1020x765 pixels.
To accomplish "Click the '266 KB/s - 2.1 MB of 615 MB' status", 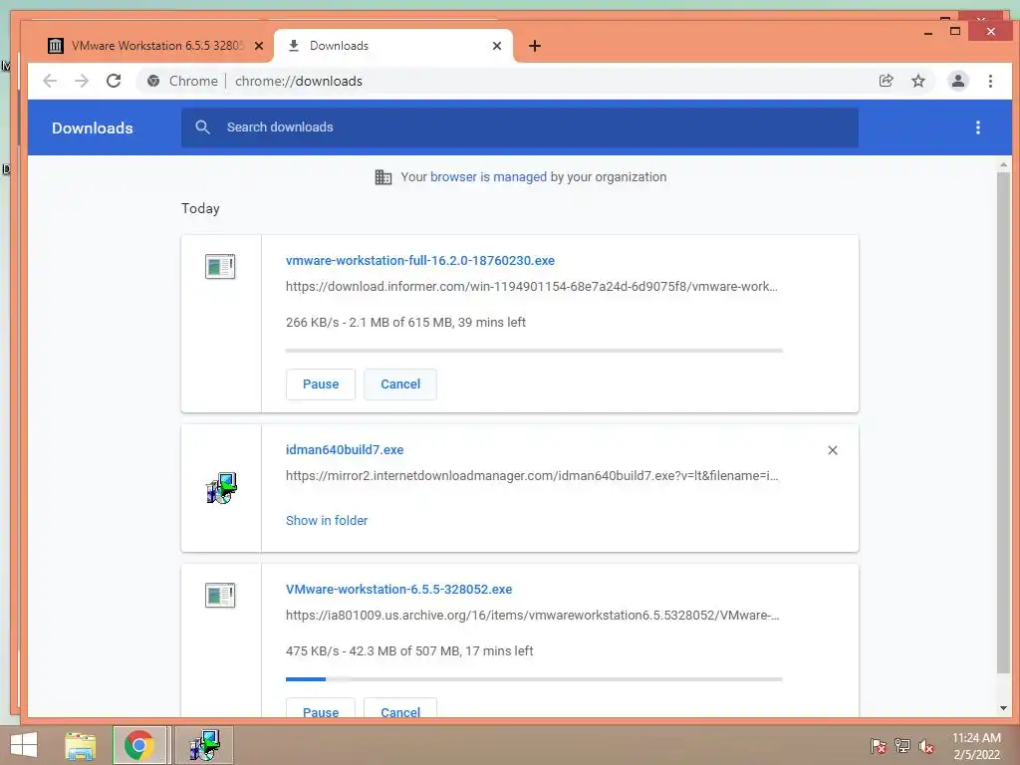I will [406, 322].
